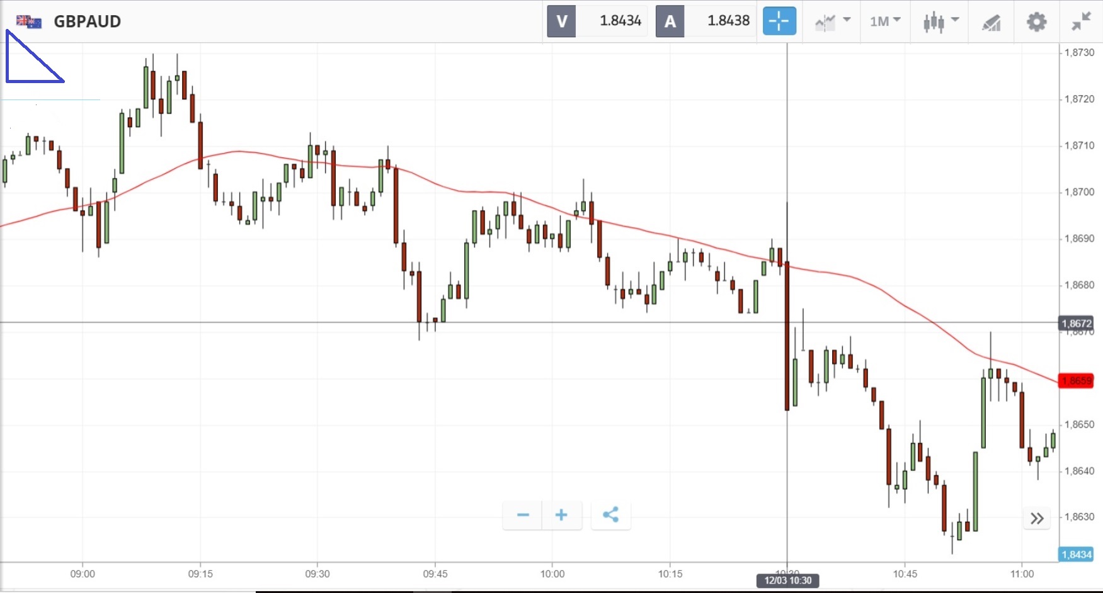Image resolution: width=1103 pixels, height=593 pixels.
Task: Click the blue current price tag 1,8434
Action: (x=1076, y=555)
